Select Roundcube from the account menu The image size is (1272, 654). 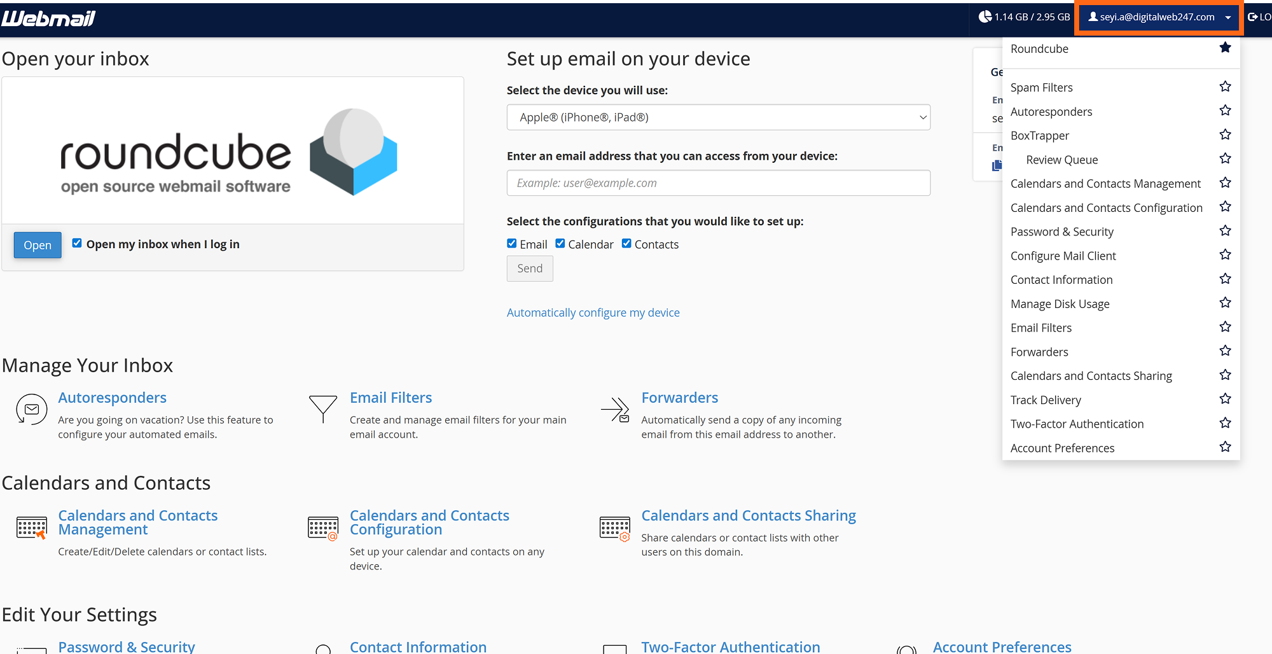coord(1039,49)
